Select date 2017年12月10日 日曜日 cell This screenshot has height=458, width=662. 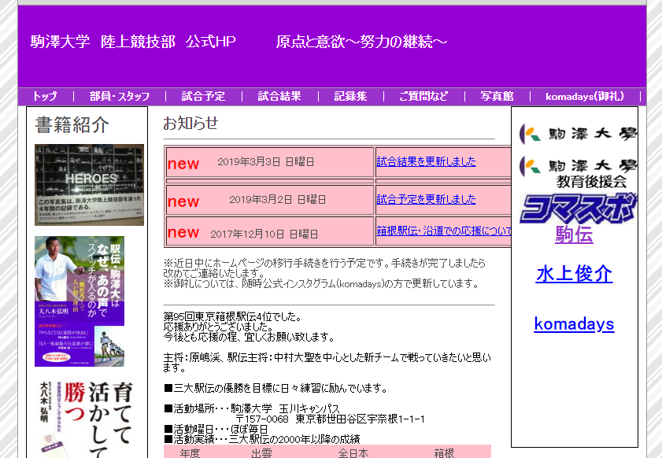pyautogui.click(x=270, y=231)
